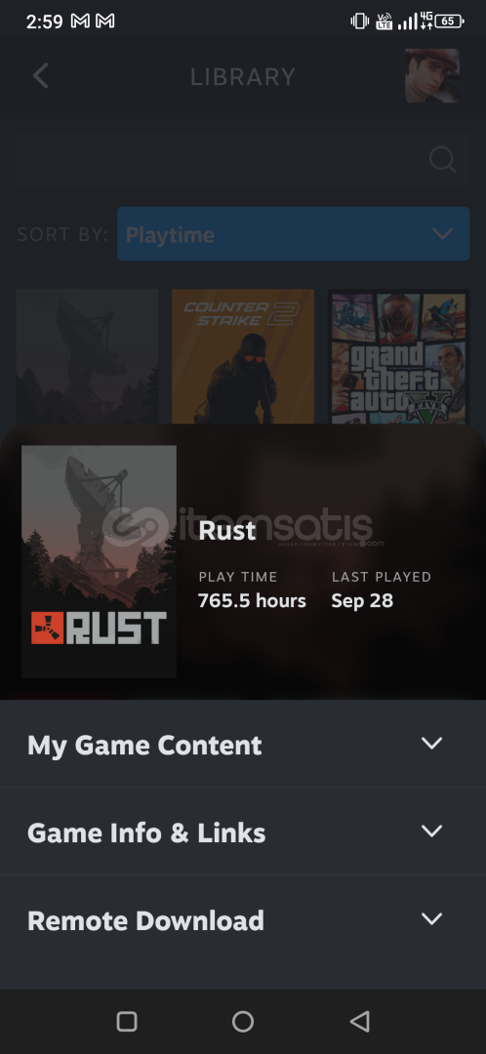Image resolution: width=486 pixels, height=1054 pixels.
Task: Expand the Remote Download chevron
Action: (x=431, y=918)
